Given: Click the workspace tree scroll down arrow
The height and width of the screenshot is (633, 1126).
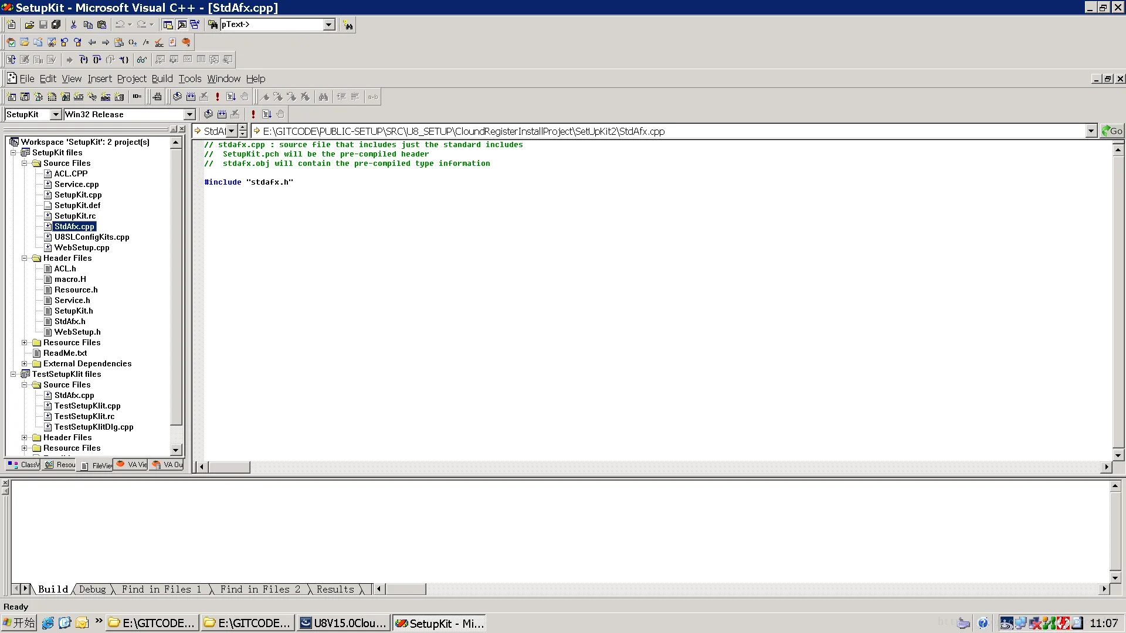Looking at the screenshot, I should (x=176, y=450).
